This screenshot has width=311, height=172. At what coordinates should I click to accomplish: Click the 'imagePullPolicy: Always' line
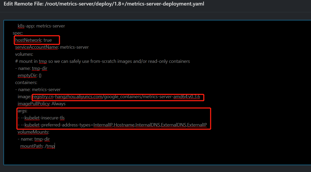[41, 104]
